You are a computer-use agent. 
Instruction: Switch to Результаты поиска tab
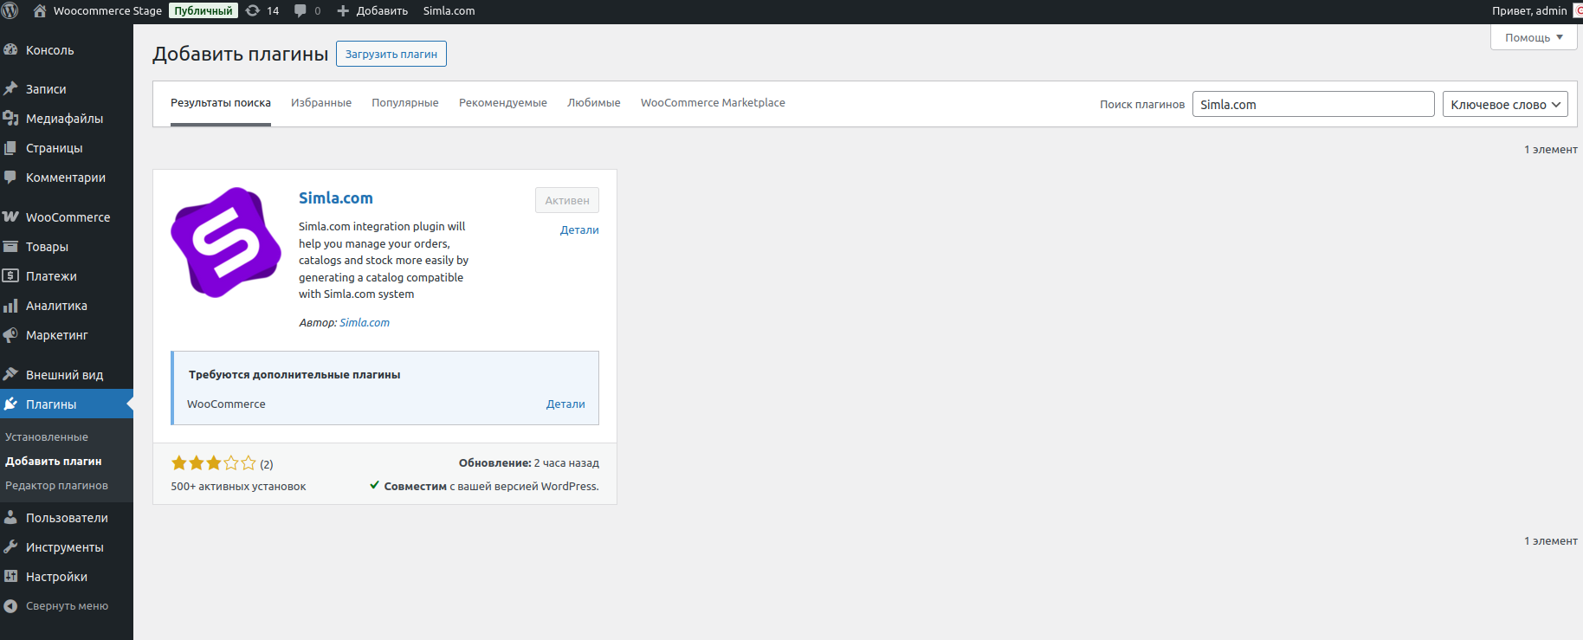[221, 103]
